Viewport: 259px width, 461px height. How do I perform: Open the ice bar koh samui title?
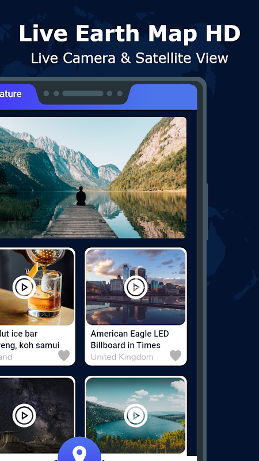click(29, 339)
